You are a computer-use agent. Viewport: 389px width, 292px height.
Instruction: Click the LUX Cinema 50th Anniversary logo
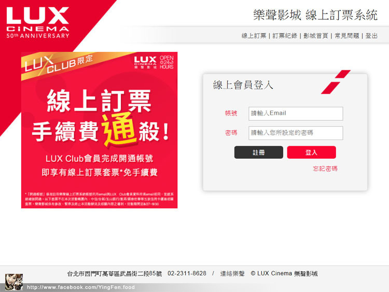(38, 23)
